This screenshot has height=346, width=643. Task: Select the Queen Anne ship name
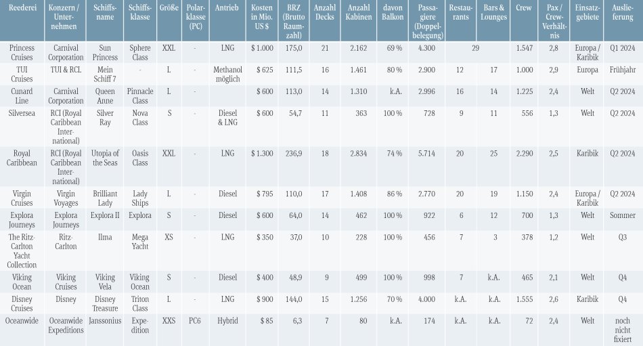(105, 96)
